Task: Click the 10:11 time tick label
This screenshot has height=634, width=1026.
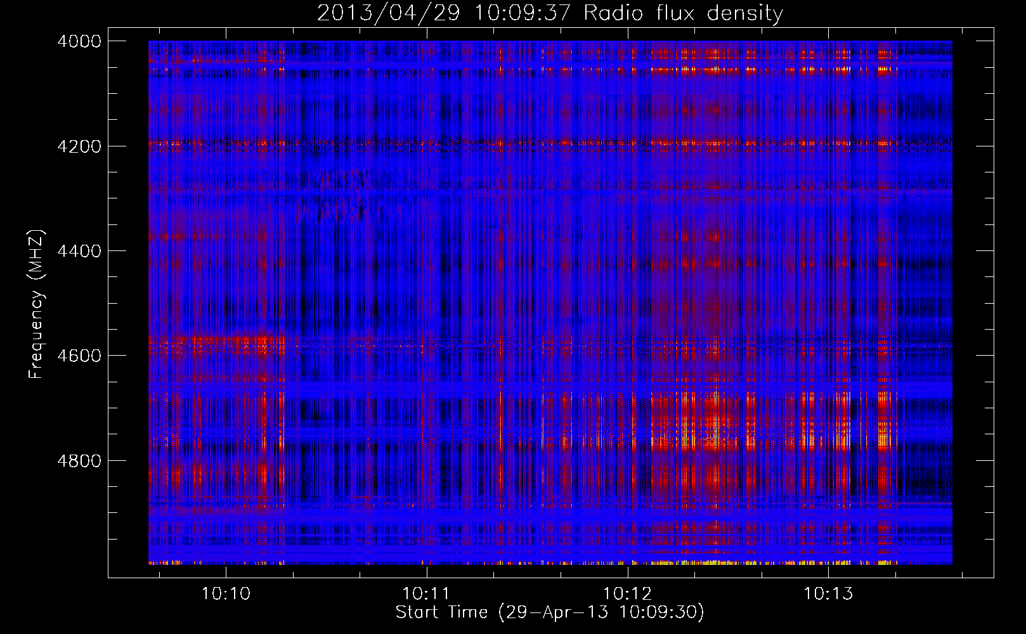Action: 426,594
